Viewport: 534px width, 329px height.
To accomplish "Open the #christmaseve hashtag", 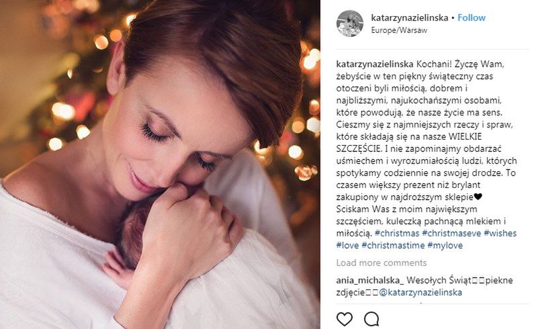I will pos(451,233).
